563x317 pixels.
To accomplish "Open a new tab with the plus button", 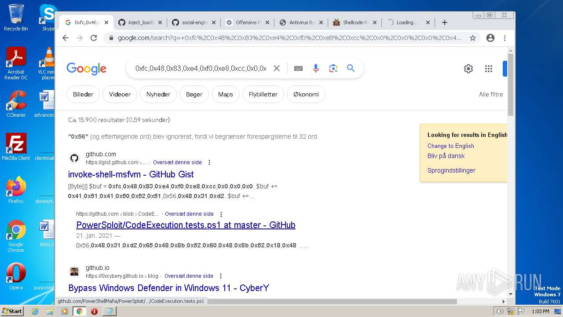I will (x=445, y=22).
